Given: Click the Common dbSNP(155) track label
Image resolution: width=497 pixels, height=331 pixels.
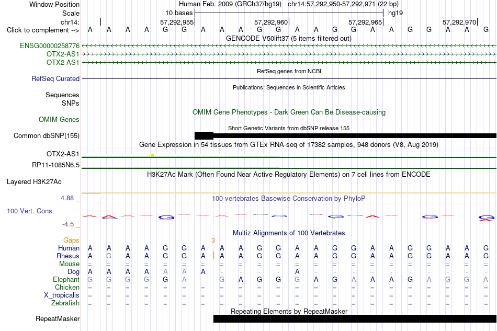Looking at the screenshot, I should pos(46,135).
